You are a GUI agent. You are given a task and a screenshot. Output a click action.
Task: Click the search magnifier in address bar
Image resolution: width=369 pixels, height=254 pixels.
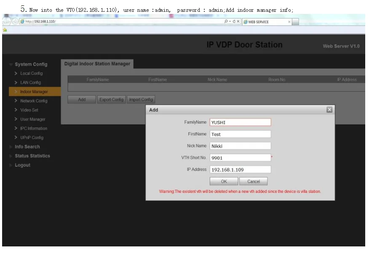coord(226,21)
